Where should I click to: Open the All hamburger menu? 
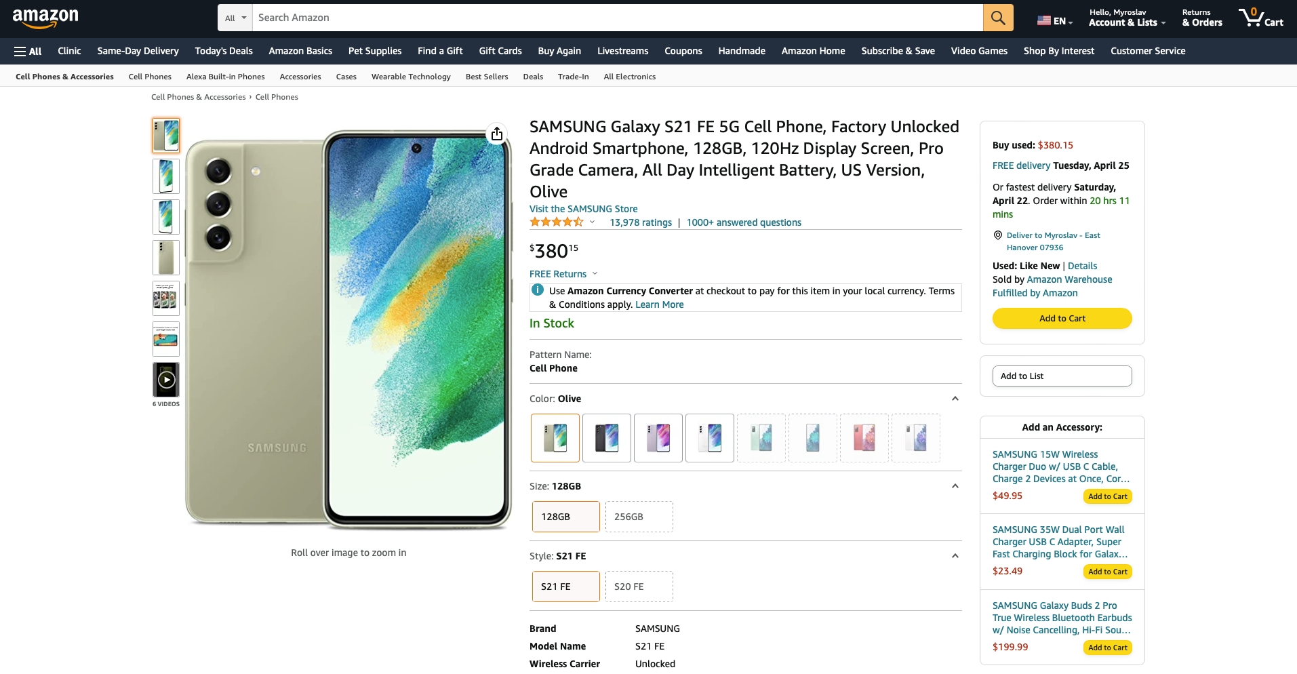pos(28,51)
